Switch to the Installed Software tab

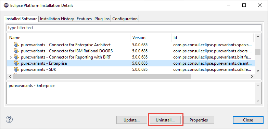(x=21, y=19)
